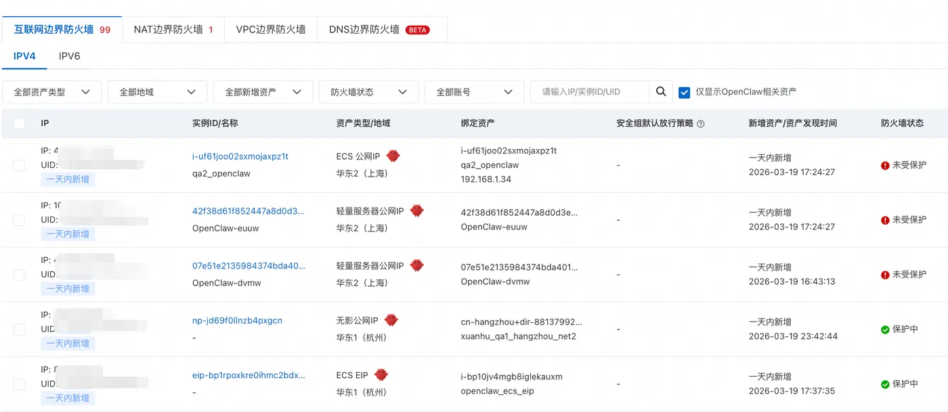
Task: Click 保护中 status in openclaw_ecs_eip row
Action: [905, 384]
